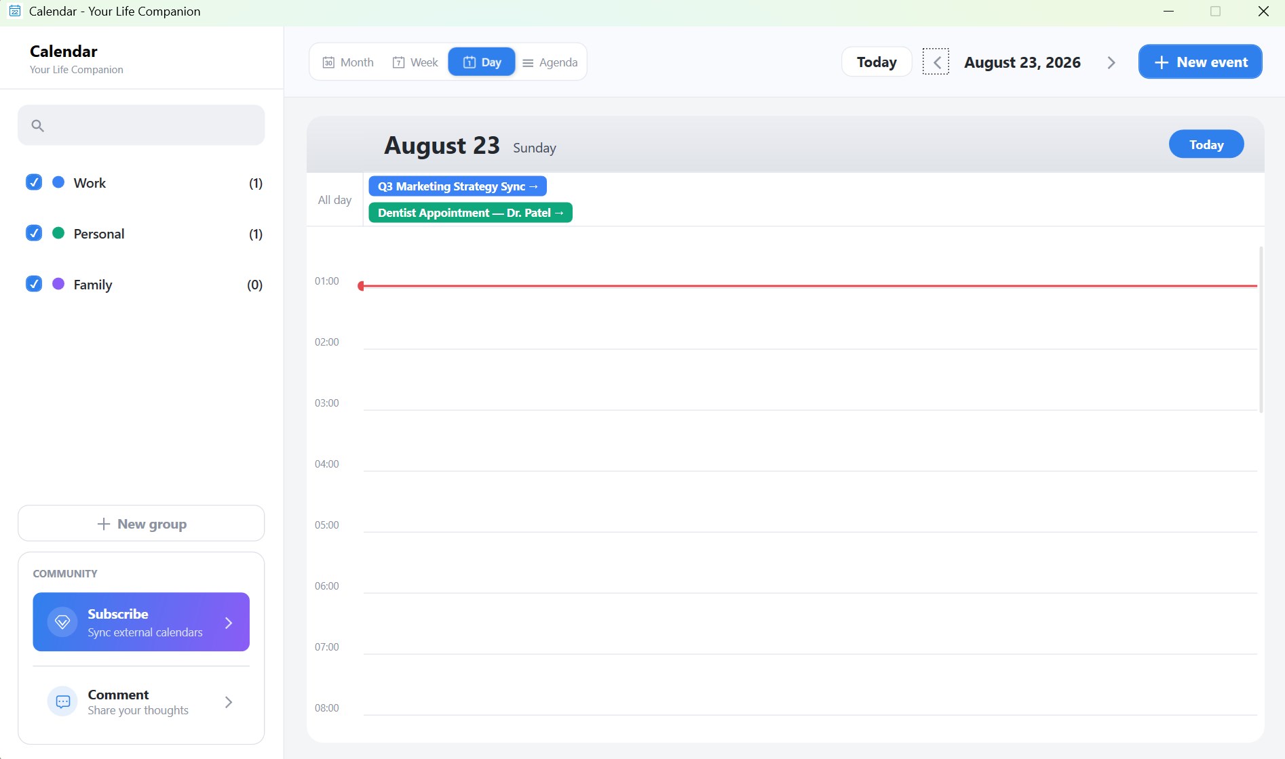The image size is (1285, 759).
Task: Switch to Month view
Action: pos(348,62)
